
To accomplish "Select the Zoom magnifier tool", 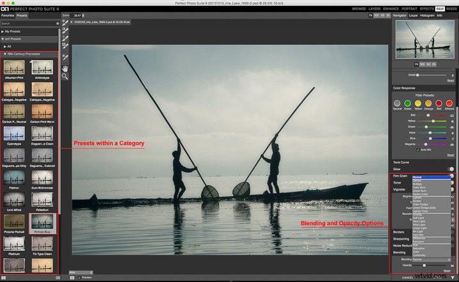I will click(x=65, y=75).
